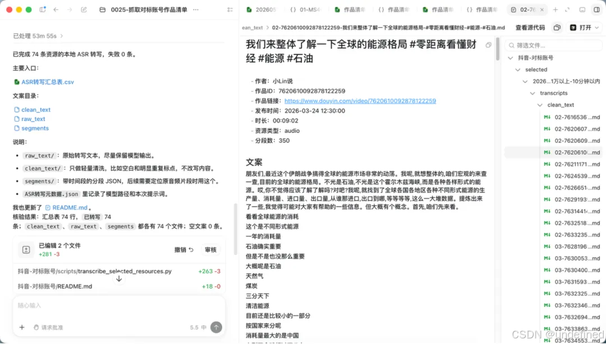
Task: Open the clean_text directory link
Action: pyautogui.click(x=36, y=110)
